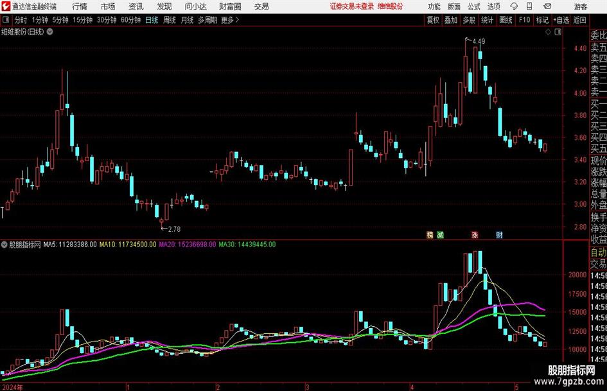
Task: Open the 资讯 menu
Action: 136,6
